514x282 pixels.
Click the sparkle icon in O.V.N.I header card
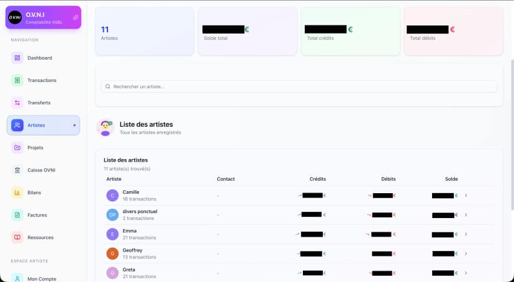pyautogui.click(x=75, y=17)
